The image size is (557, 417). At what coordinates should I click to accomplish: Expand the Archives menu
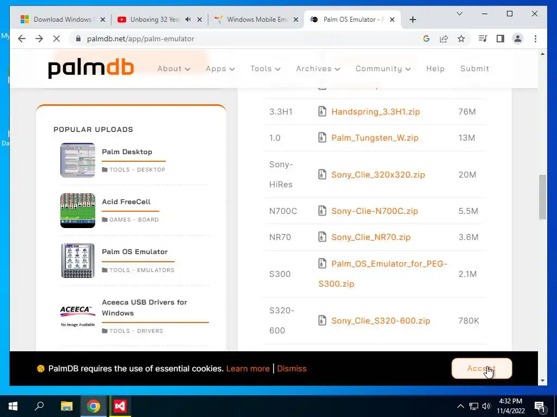pos(318,69)
